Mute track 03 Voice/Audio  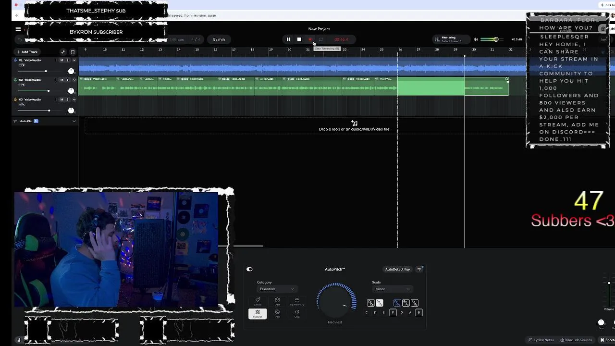click(61, 99)
